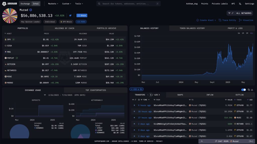Click Terms of Service footer link
The width and height of the screenshot is (257, 144).
146,141
